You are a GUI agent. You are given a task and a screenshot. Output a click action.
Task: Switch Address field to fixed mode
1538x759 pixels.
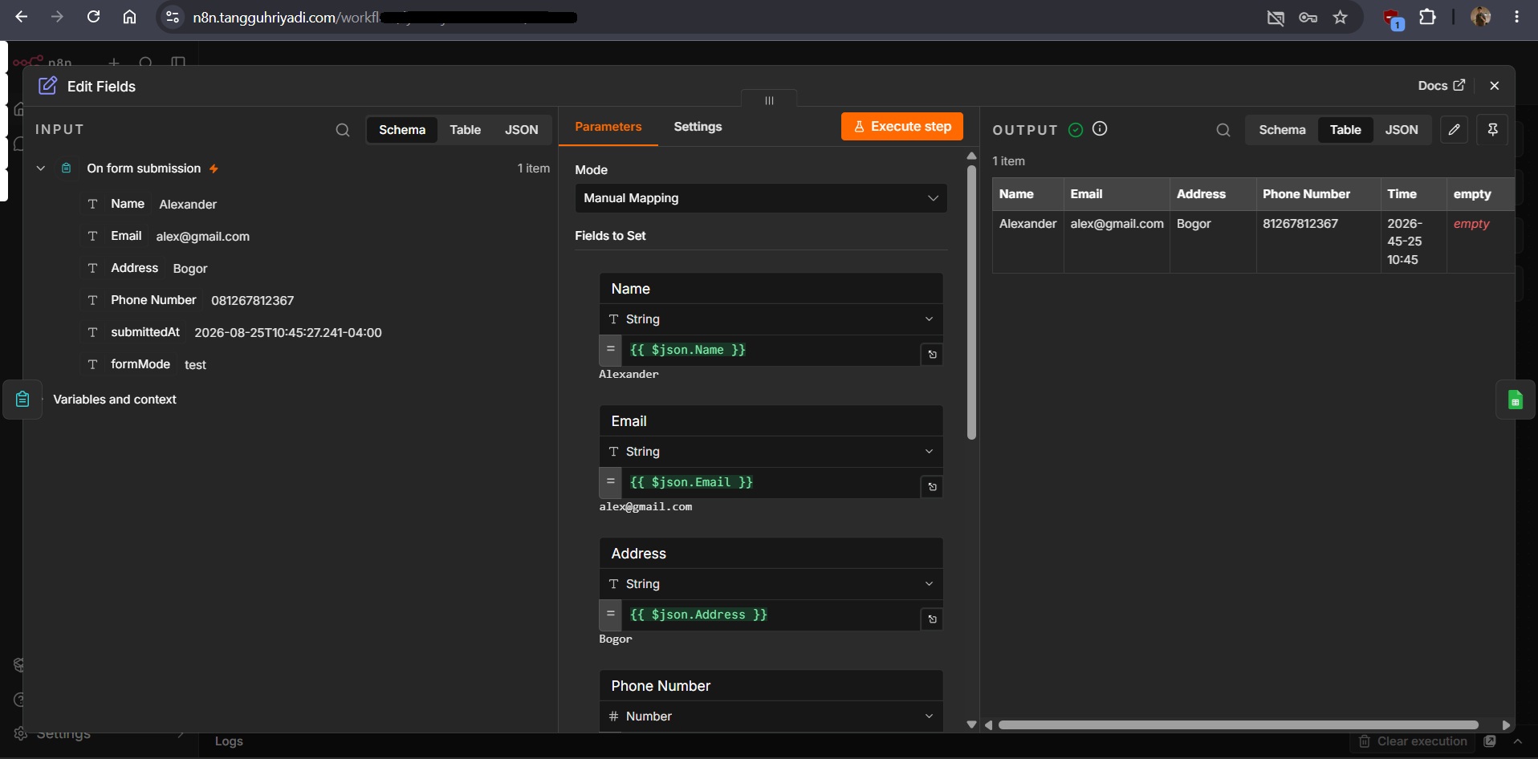610,615
